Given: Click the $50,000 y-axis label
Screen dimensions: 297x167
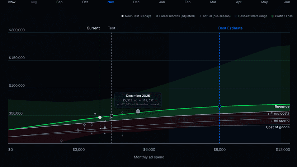Looking at the screenshot, I should pos(16,113).
